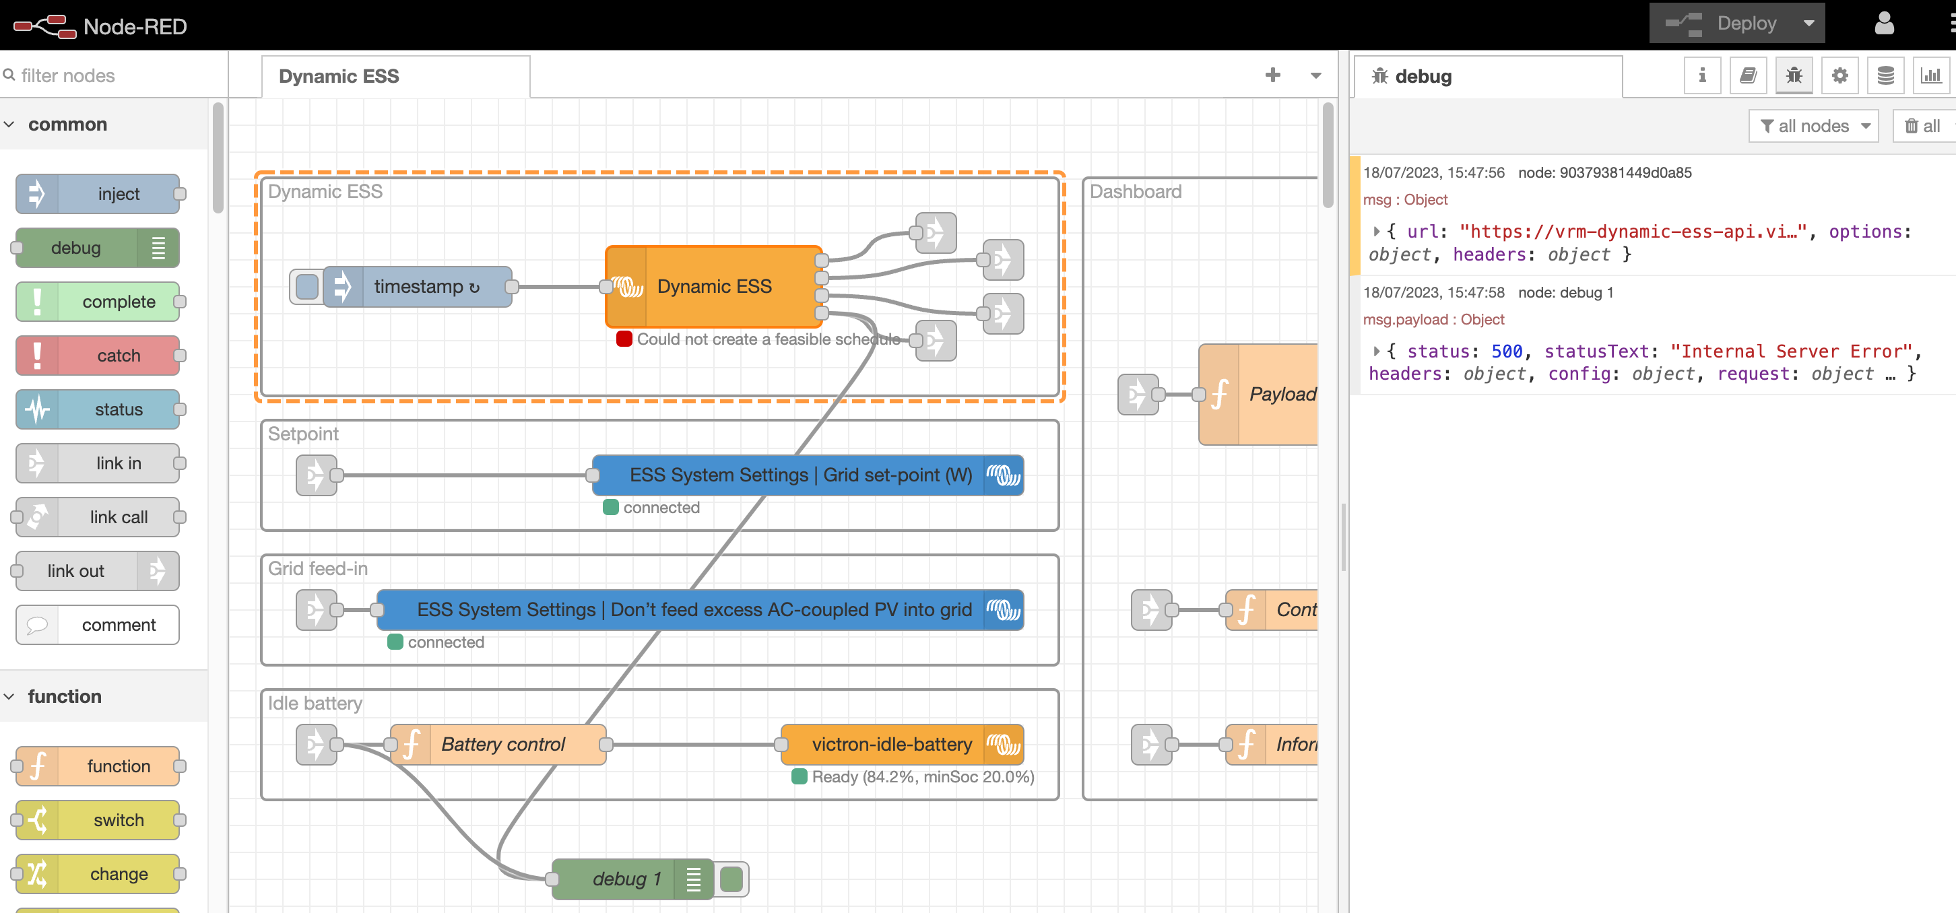The image size is (1956, 913).
Task: Trigger the timestamp inject node button
Action: (x=306, y=287)
